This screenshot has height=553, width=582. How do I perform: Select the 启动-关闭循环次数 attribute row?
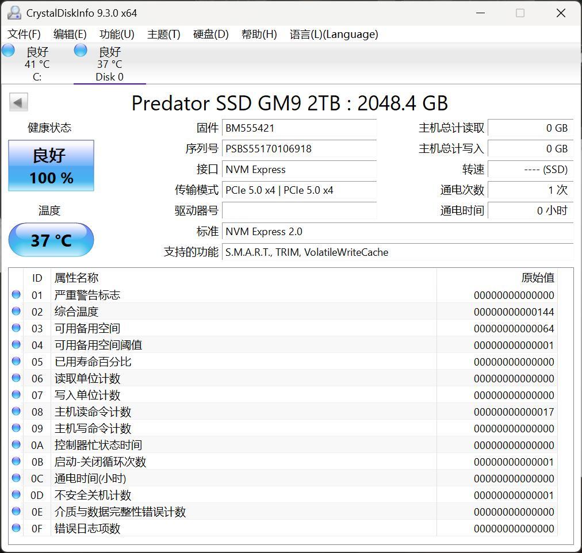[x=283, y=462]
